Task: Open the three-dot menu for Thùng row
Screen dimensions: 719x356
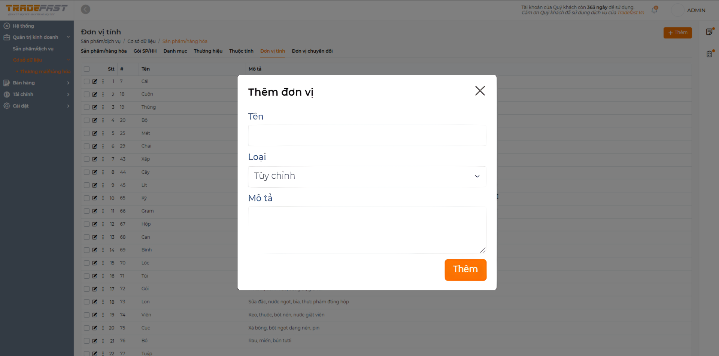Action: pos(103,107)
